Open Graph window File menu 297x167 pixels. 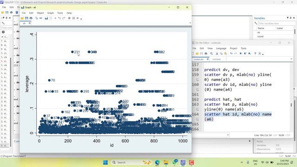point(24,13)
